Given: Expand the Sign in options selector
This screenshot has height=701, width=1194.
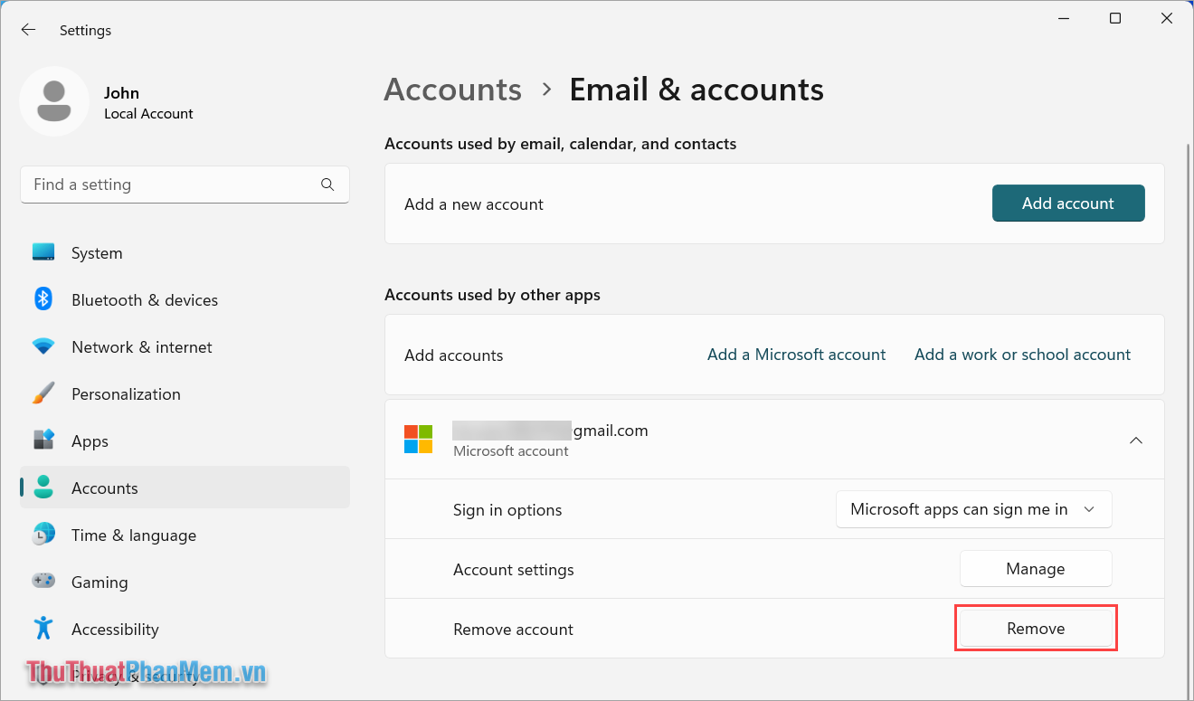Looking at the screenshot, I should point(973,509).
